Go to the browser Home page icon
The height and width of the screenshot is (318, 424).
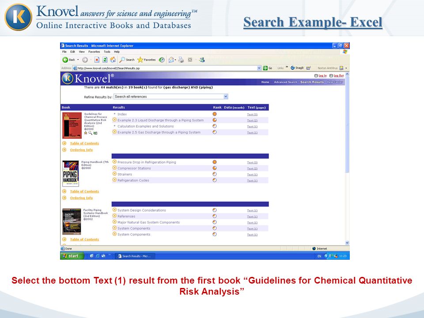point(113,60)
